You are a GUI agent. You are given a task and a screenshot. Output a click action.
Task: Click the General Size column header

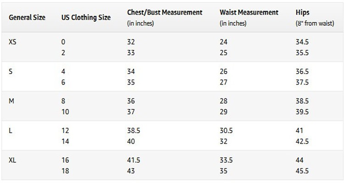[27, 17]
